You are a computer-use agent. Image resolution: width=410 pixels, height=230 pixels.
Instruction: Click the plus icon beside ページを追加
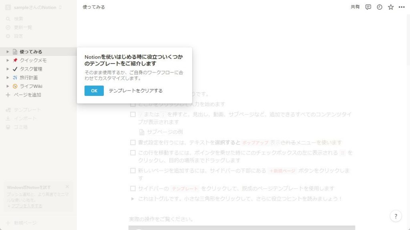coord(8,95)
